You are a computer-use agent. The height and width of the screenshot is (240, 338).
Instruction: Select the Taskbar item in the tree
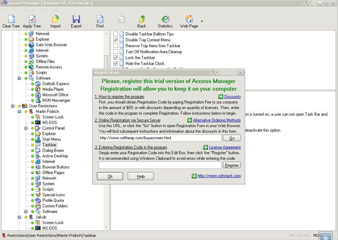(49, 145)
